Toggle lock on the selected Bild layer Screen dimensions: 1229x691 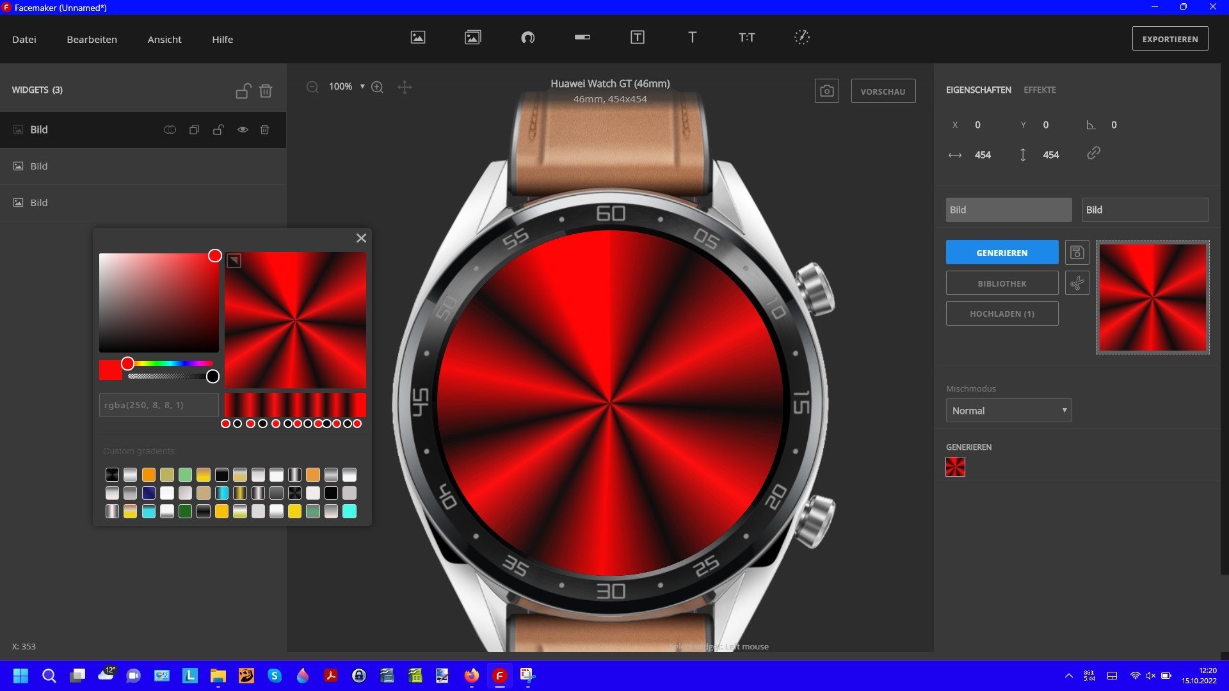pyautogui.click(x=218, y=130)
